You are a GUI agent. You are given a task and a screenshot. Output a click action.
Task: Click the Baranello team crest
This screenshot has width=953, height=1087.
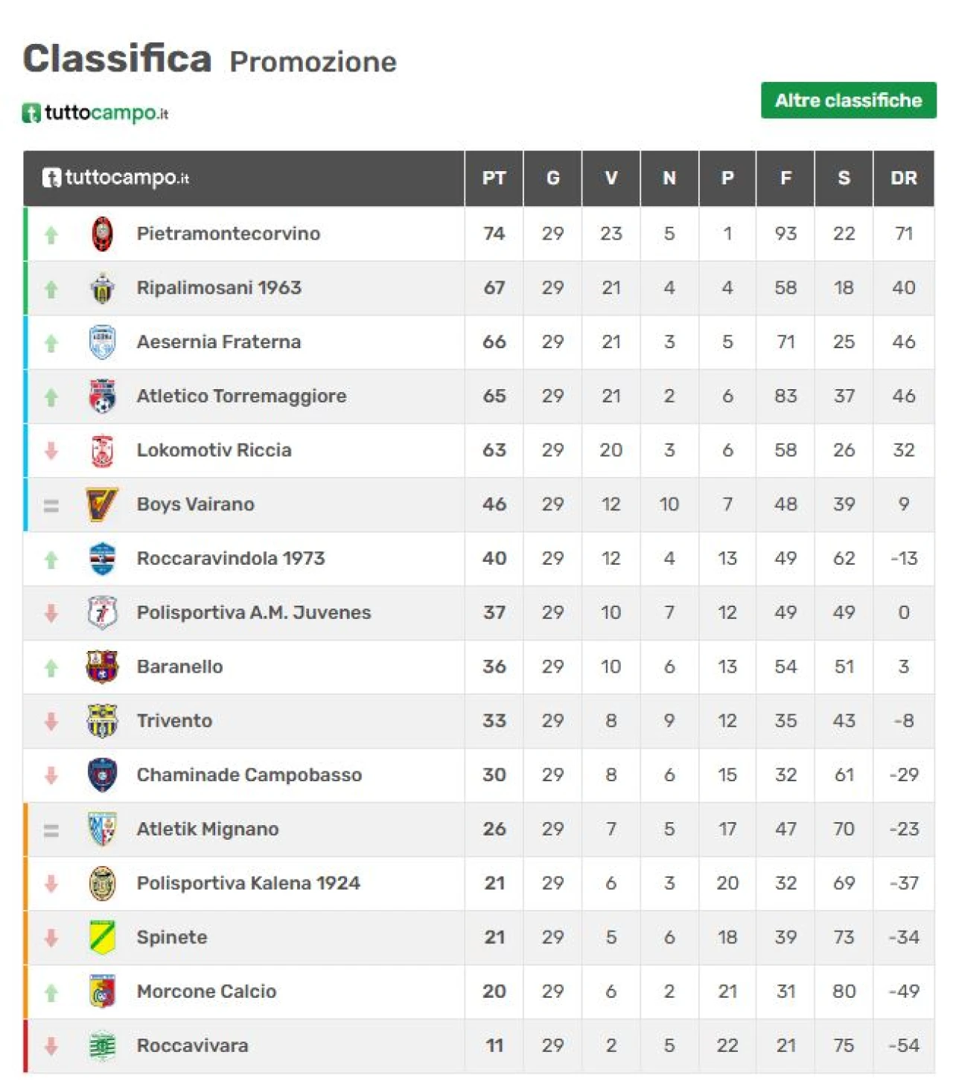[x=103, y=667]
